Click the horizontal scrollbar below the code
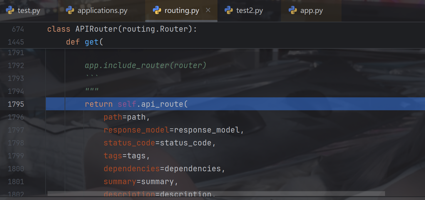 (216, 194)
